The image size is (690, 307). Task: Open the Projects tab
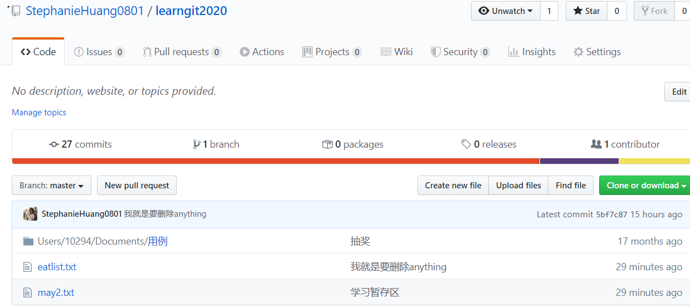click(332, 52)
